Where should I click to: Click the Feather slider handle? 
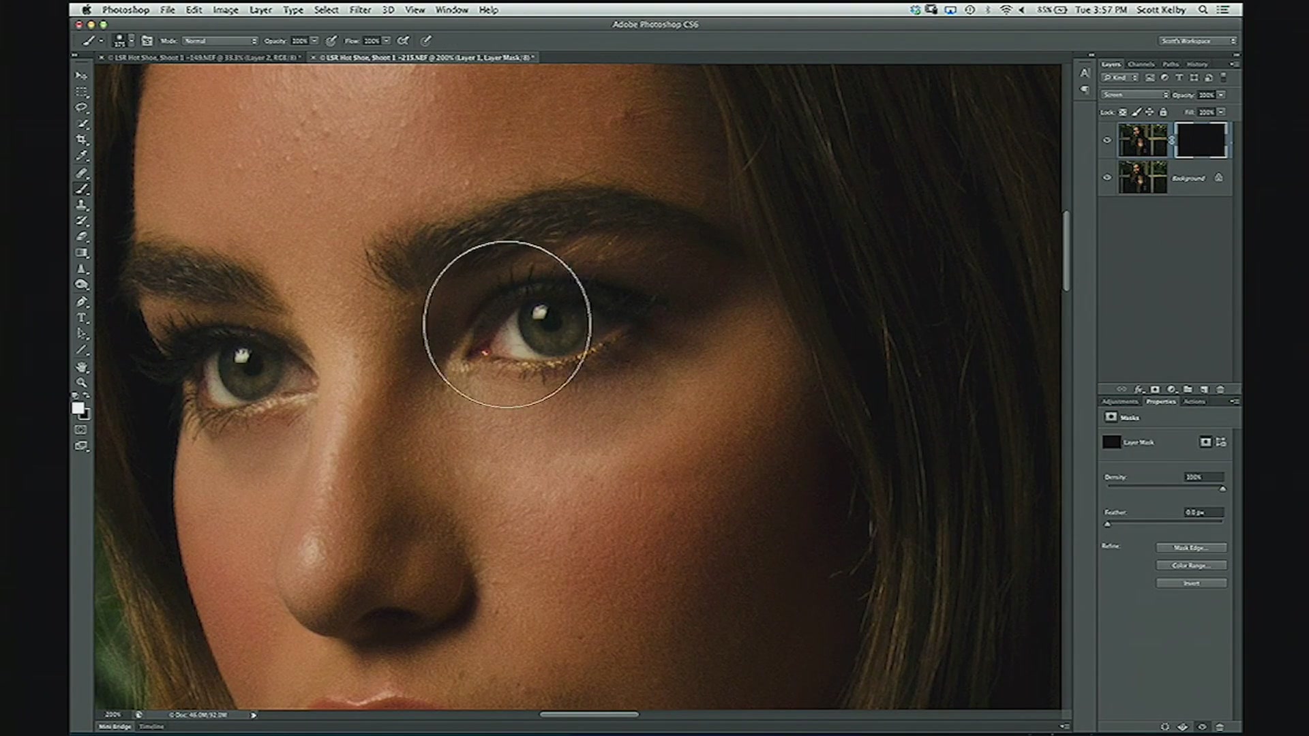pos(1107,524)
